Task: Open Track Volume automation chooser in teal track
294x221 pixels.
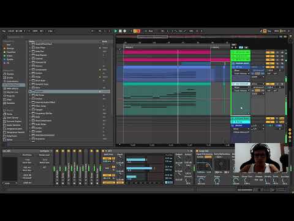Action: 241,90
